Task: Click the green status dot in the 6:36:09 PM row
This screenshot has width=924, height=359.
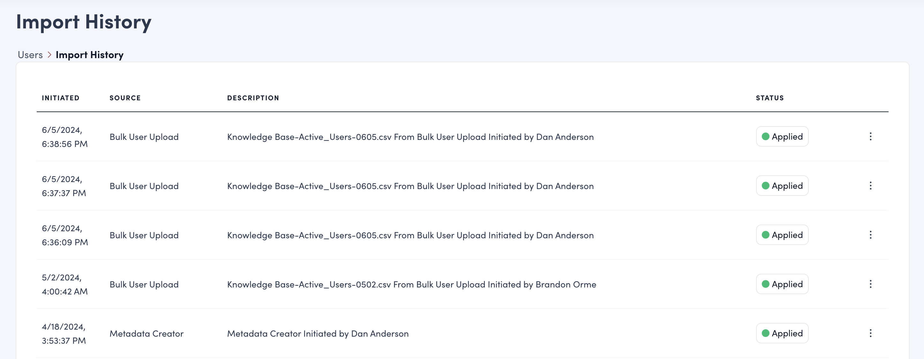Action: pos(765,234)
